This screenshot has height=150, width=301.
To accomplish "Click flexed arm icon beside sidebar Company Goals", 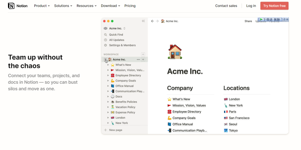I will 112,81.
